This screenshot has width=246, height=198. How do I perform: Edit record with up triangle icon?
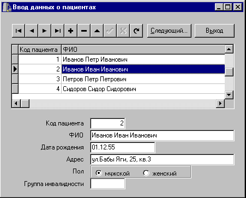click(97, 31)
